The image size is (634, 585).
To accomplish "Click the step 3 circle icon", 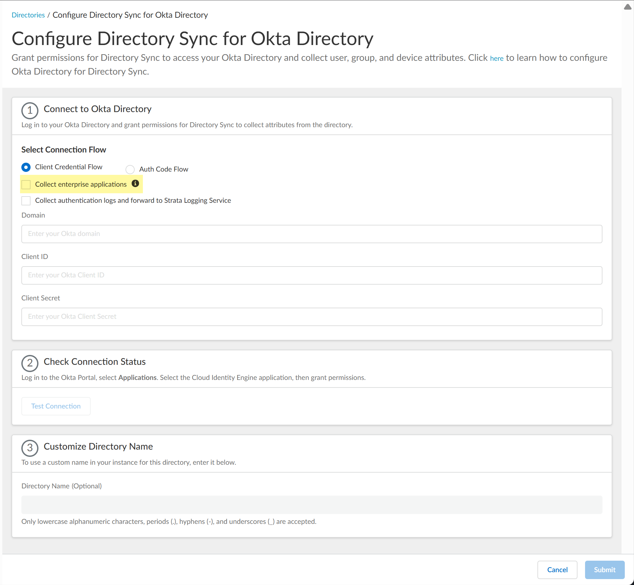I will click(30, 448).
